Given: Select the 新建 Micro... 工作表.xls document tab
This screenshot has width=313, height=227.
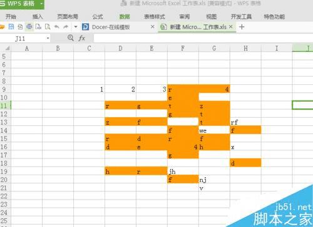Looking at the screenshot, I should 197,27.
